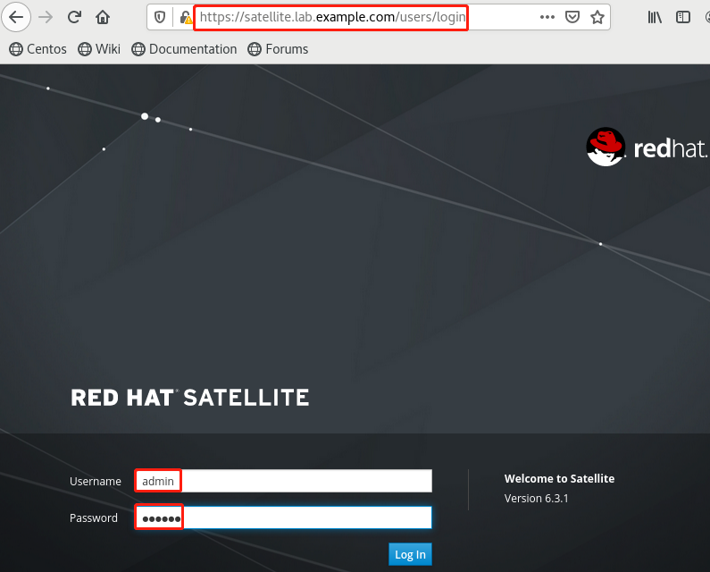
Task: Click the Log In button
Action: coord(410,554)
